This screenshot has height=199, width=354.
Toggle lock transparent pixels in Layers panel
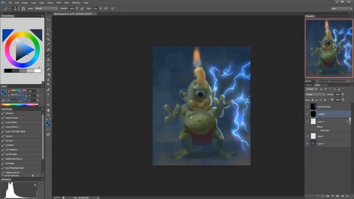(313, 99)
